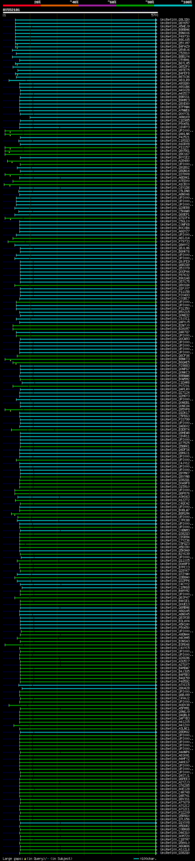Select the UniRef100_A2R480 label

click(x=175, y=161)
